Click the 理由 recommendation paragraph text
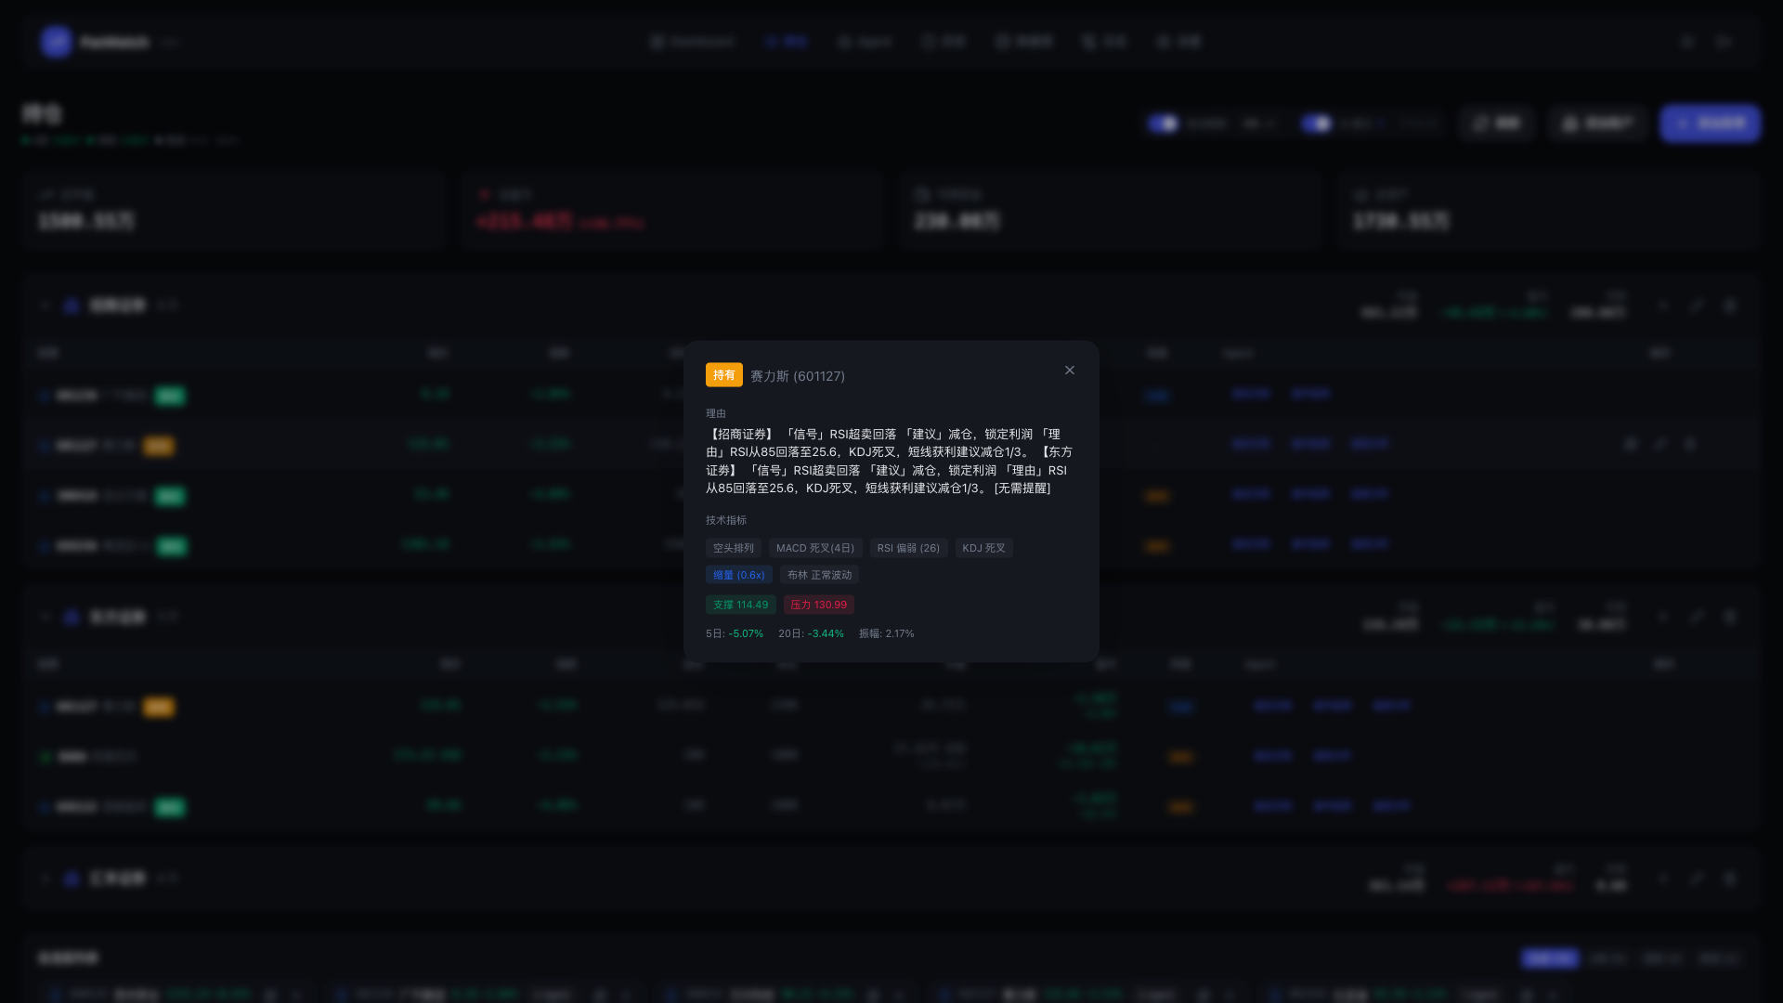The image size is (1783, 1003). point(889,461)
